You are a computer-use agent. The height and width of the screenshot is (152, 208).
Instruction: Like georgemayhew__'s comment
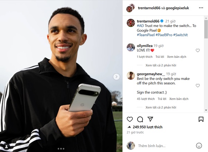pyautogui.click(x=198, y=86)
